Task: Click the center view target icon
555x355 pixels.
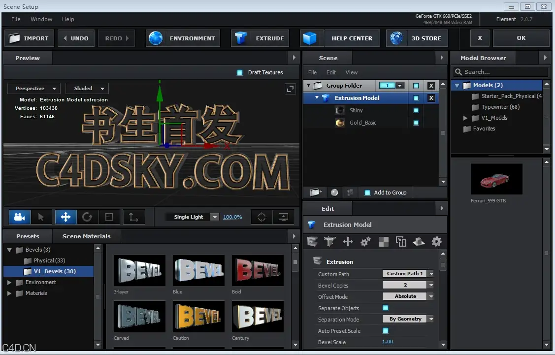Action: (x=261, y=217)
